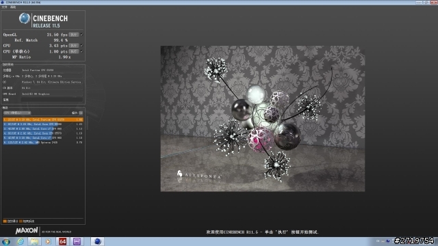Viewport: 438px width, 246px height.
Task: Select ranking row 3 Intel Core i7 at 2.80 GHz
Action: coord(43,128)
